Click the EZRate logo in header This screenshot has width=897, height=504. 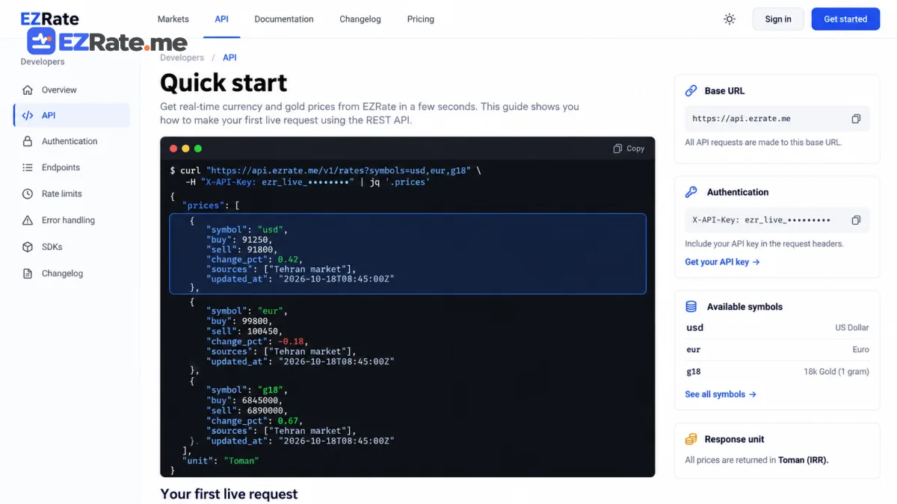[49, 19]
